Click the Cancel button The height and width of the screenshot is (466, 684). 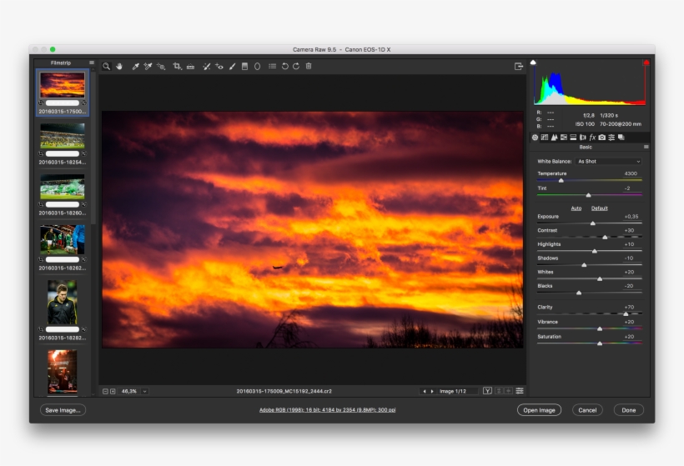pyautogui.click(x=587, y=410)
